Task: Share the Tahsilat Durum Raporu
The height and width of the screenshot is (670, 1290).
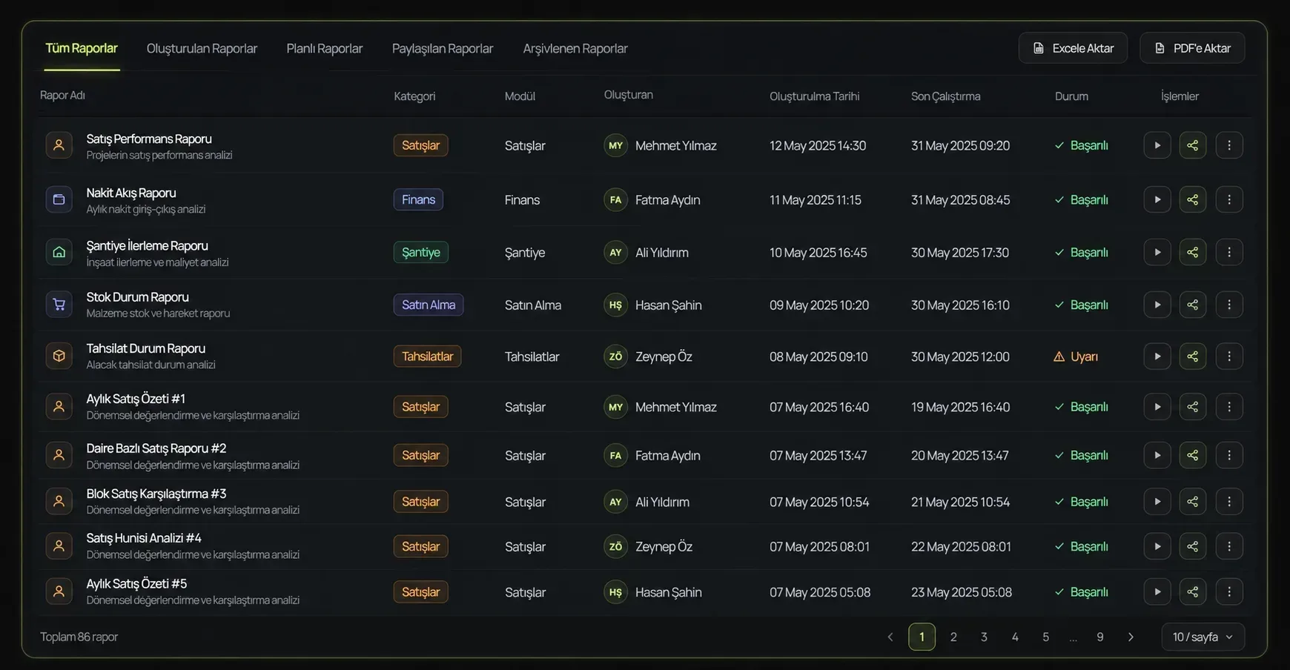Action: (1192, 356)
